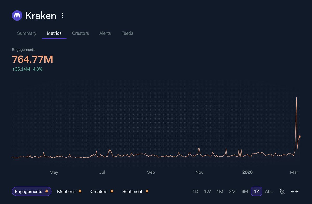Click the alert bell beside Sentiment
The image size is (312, 204).
pos(147,191)
